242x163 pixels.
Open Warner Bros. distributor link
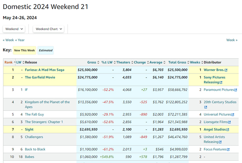tap(214, 70)
